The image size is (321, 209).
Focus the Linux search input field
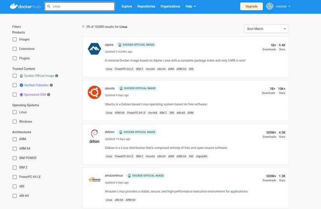click(x=80, y=6)
